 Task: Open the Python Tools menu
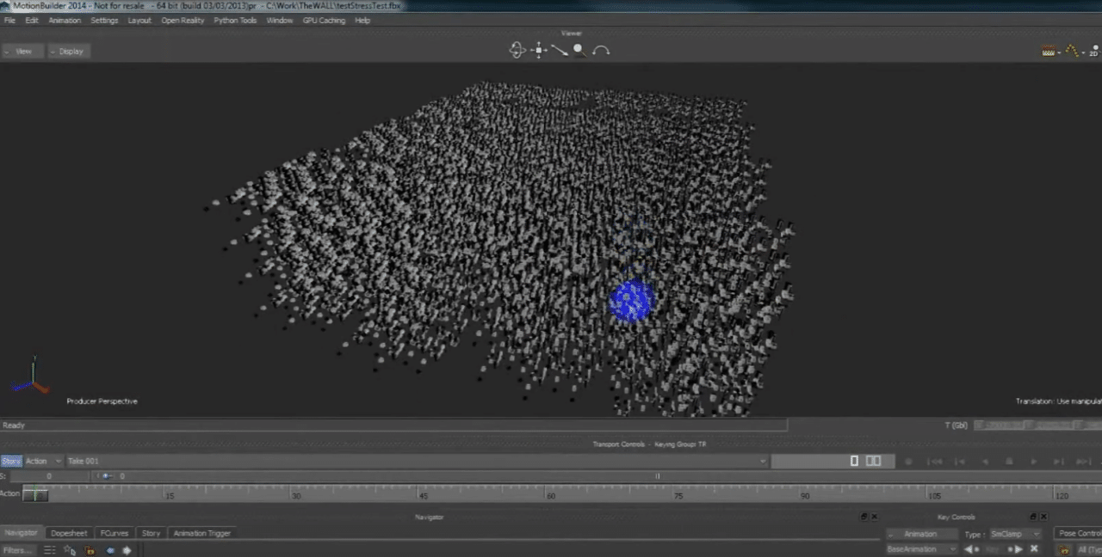(x=235, y=21)
